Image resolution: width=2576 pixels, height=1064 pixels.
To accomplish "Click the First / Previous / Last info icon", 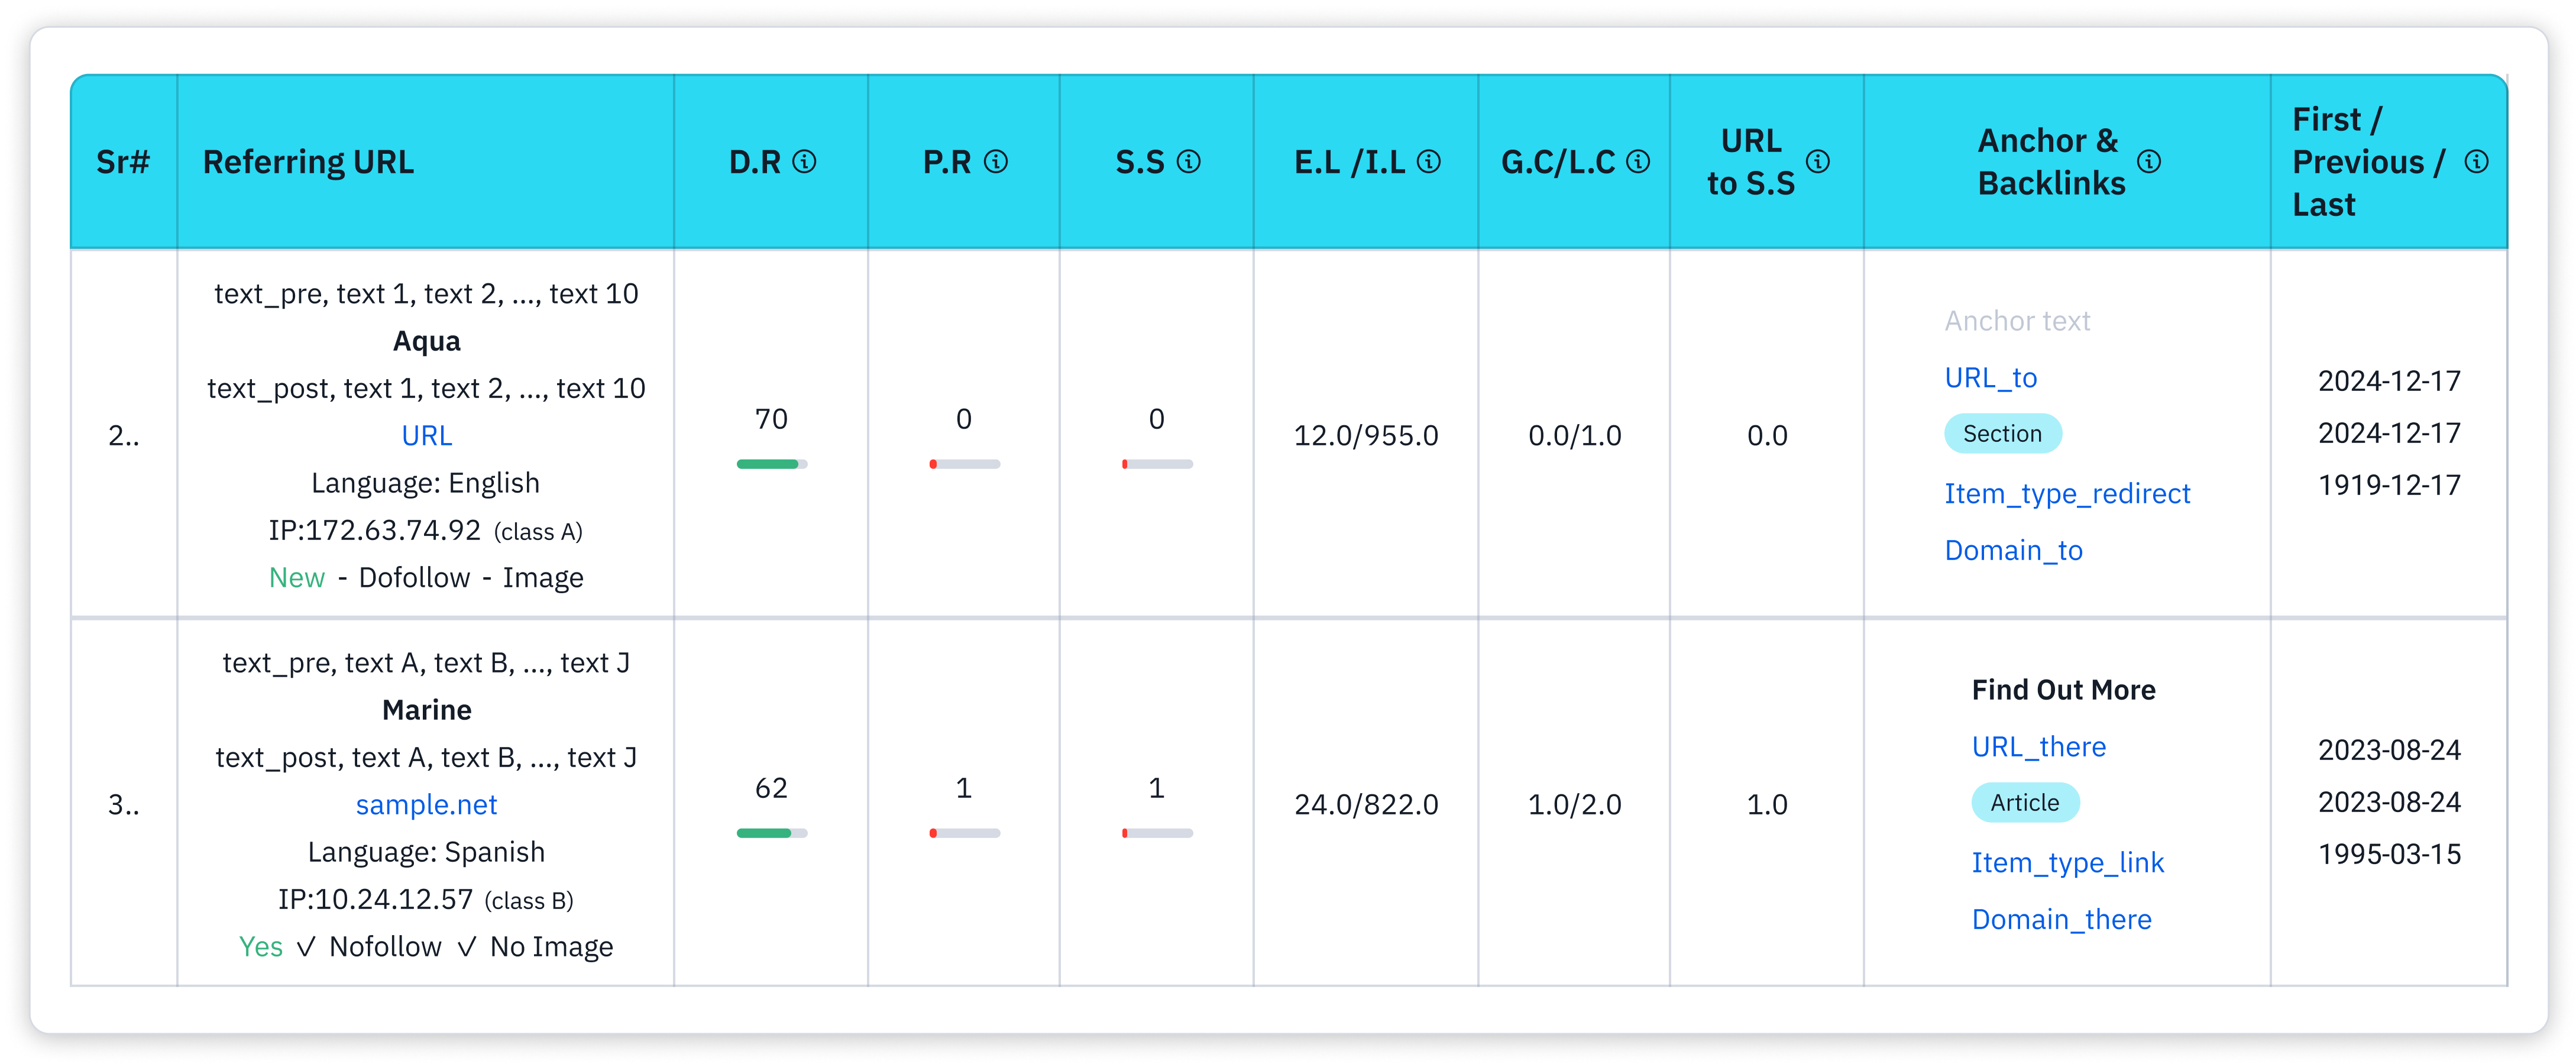I will coord(2476,161).
